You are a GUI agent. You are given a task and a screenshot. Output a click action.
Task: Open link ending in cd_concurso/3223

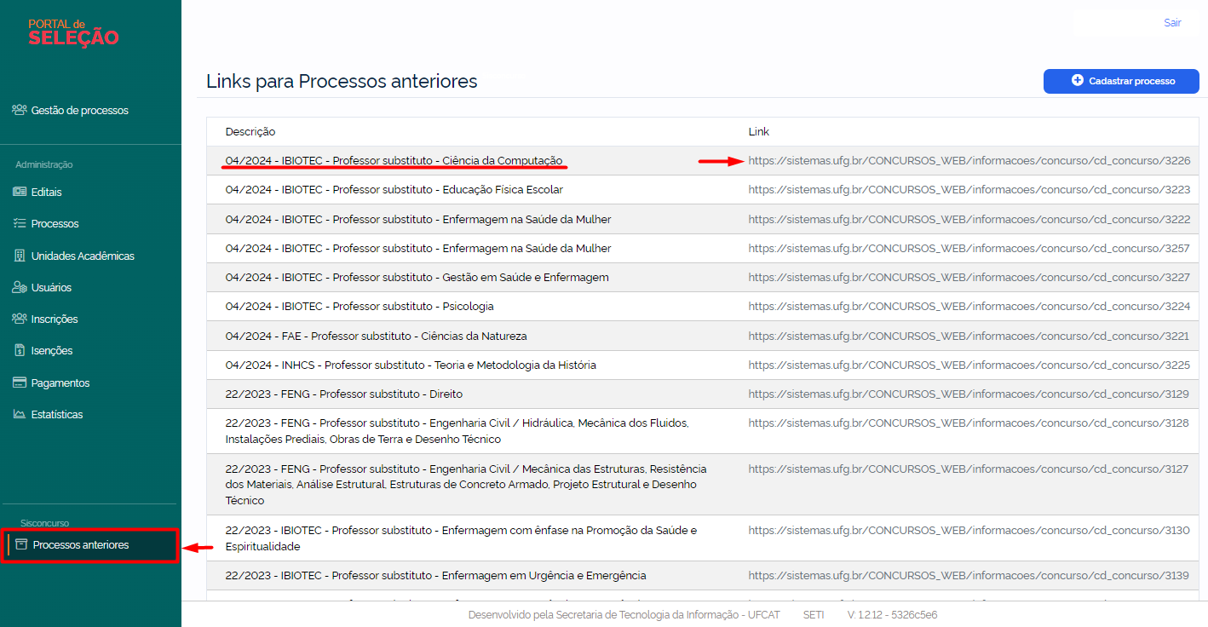(969, 190)
